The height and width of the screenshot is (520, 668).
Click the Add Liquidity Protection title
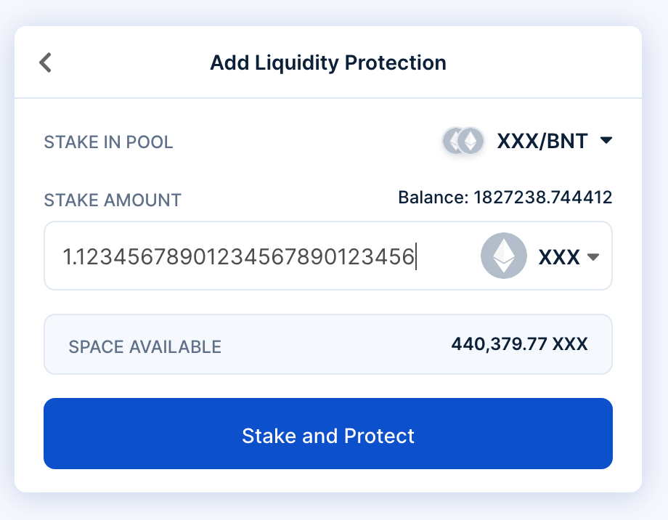coord(328,62)
